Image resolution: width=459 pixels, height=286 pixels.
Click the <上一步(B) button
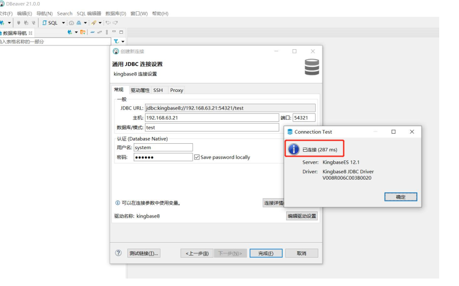coord(197,253)
